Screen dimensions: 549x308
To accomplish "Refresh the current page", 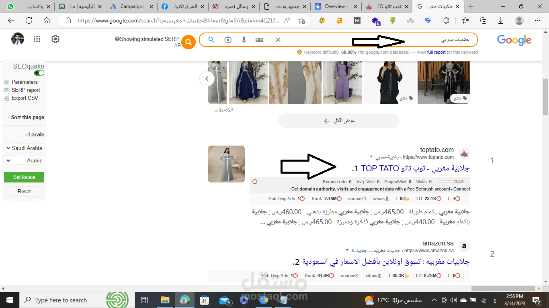I will coord(29,20).
